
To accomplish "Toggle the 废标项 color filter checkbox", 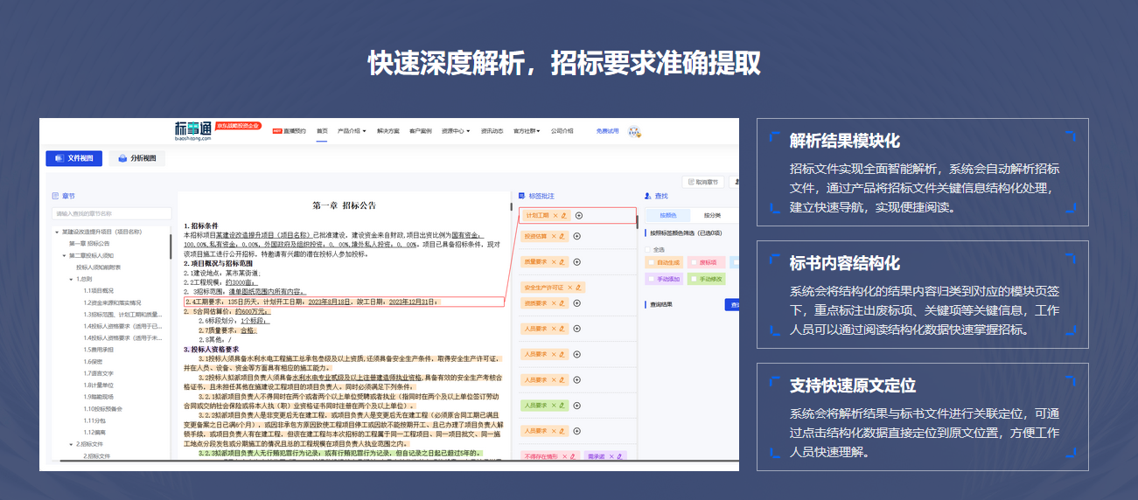I will pyautogui.click(x=692, y=262).
